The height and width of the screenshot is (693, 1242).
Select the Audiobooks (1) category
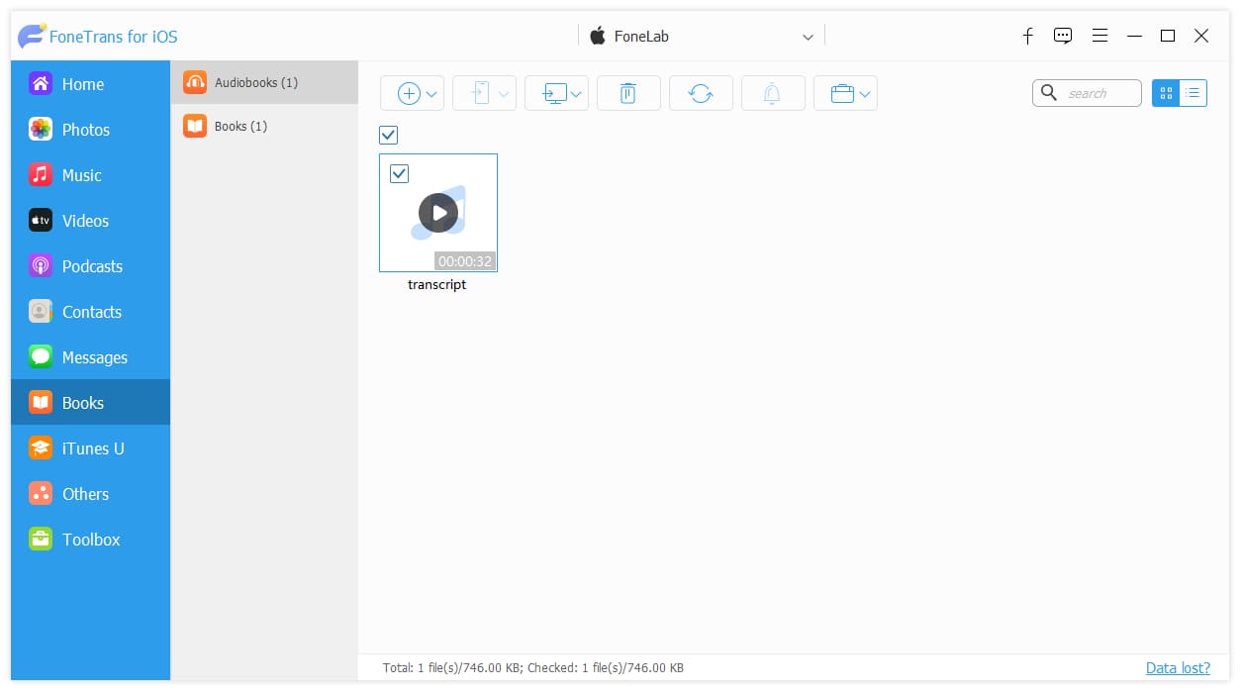[264, 82]
